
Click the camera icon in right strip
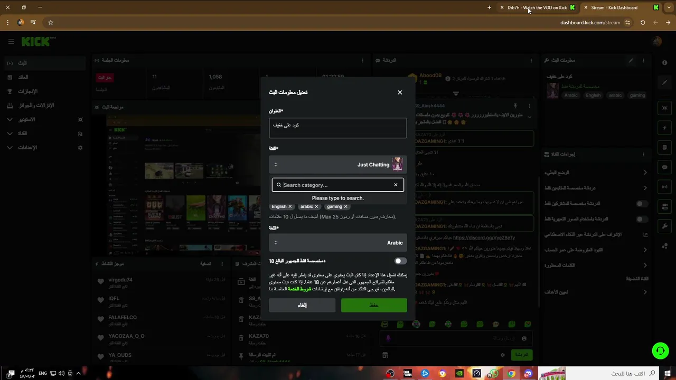pos(665,108)
